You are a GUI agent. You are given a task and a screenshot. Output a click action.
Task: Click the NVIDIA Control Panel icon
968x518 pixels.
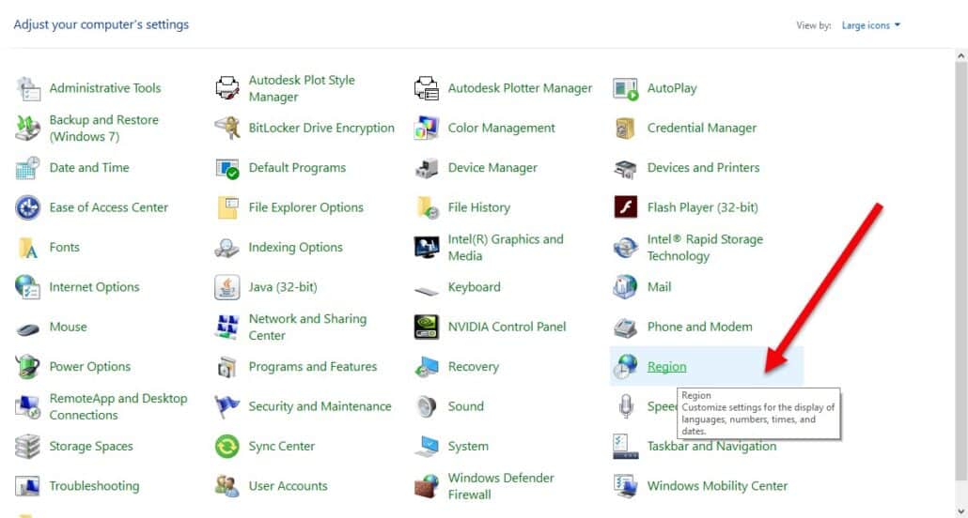point(427,328)
